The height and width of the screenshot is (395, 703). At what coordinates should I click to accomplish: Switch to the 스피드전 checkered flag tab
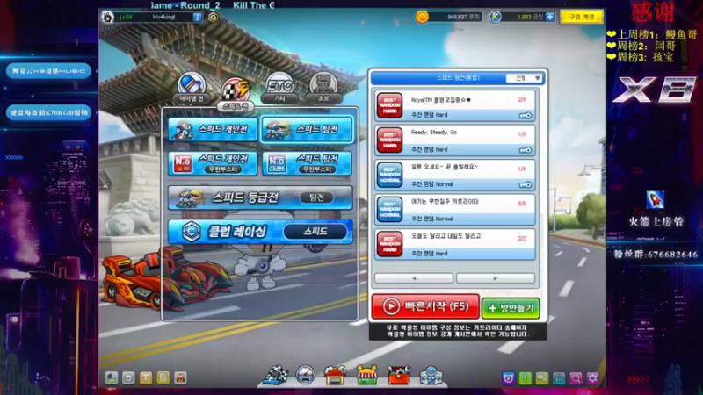click(236, 94)
